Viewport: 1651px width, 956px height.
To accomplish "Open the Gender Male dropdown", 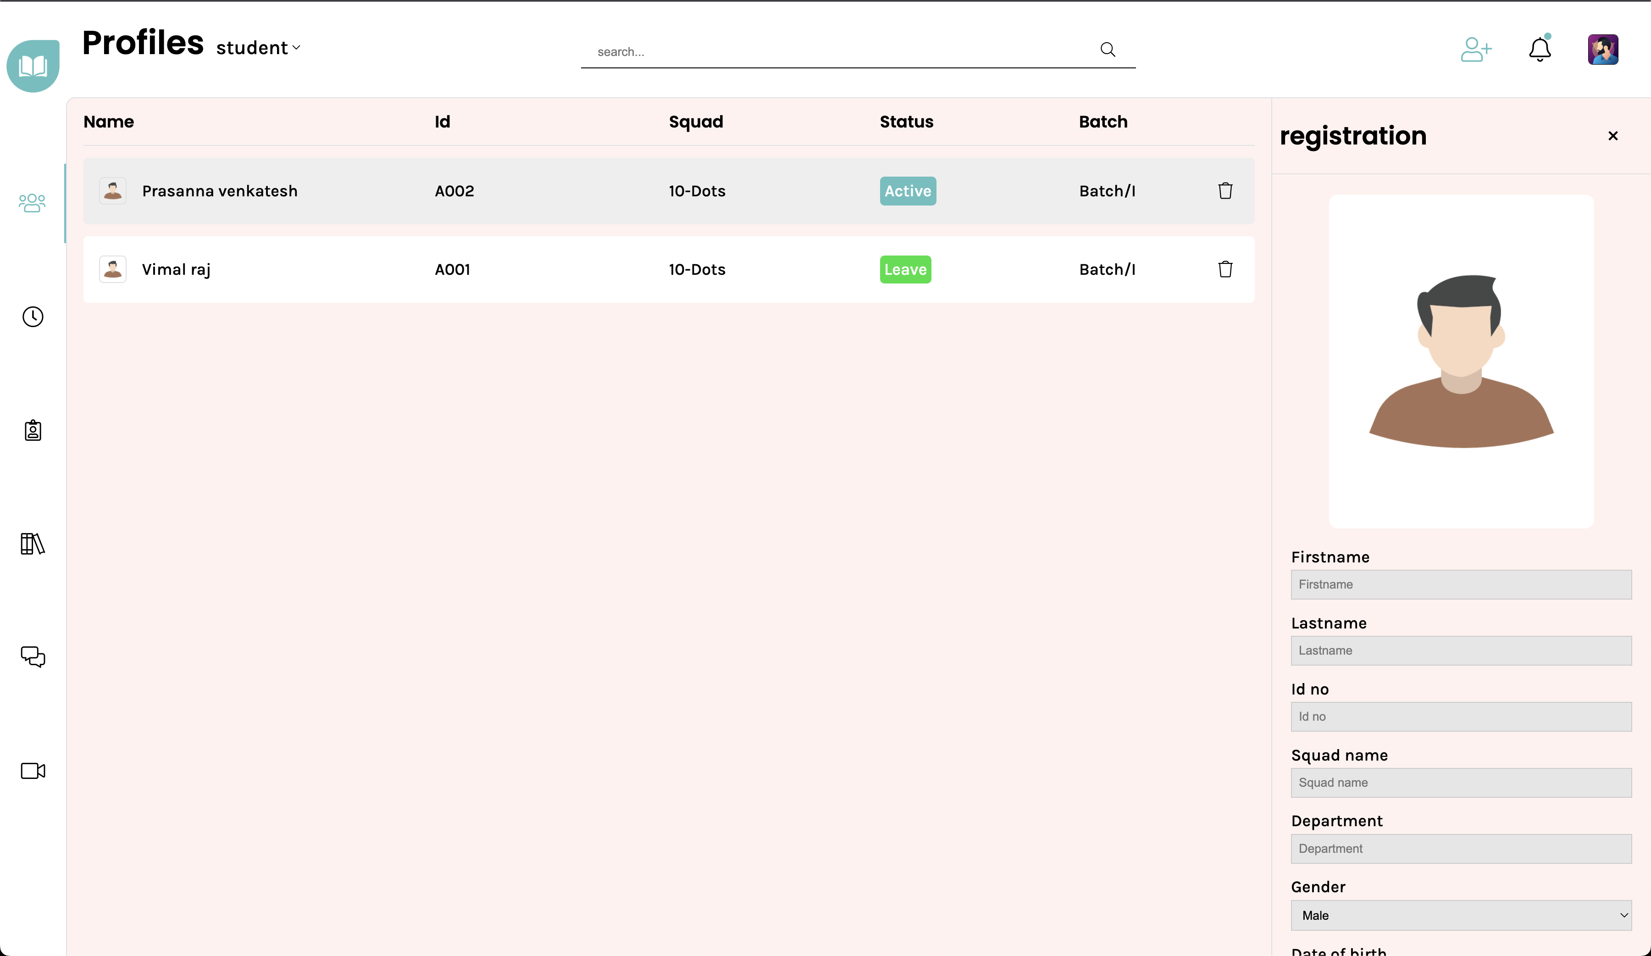I will tap(1460, 915).
